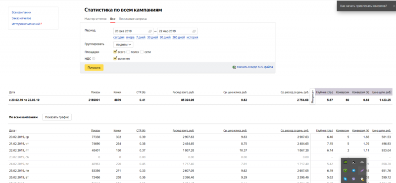This screenshot has height=183, width=396.
Task: Open calendar icon in start date field
Action: click(150, 31)
